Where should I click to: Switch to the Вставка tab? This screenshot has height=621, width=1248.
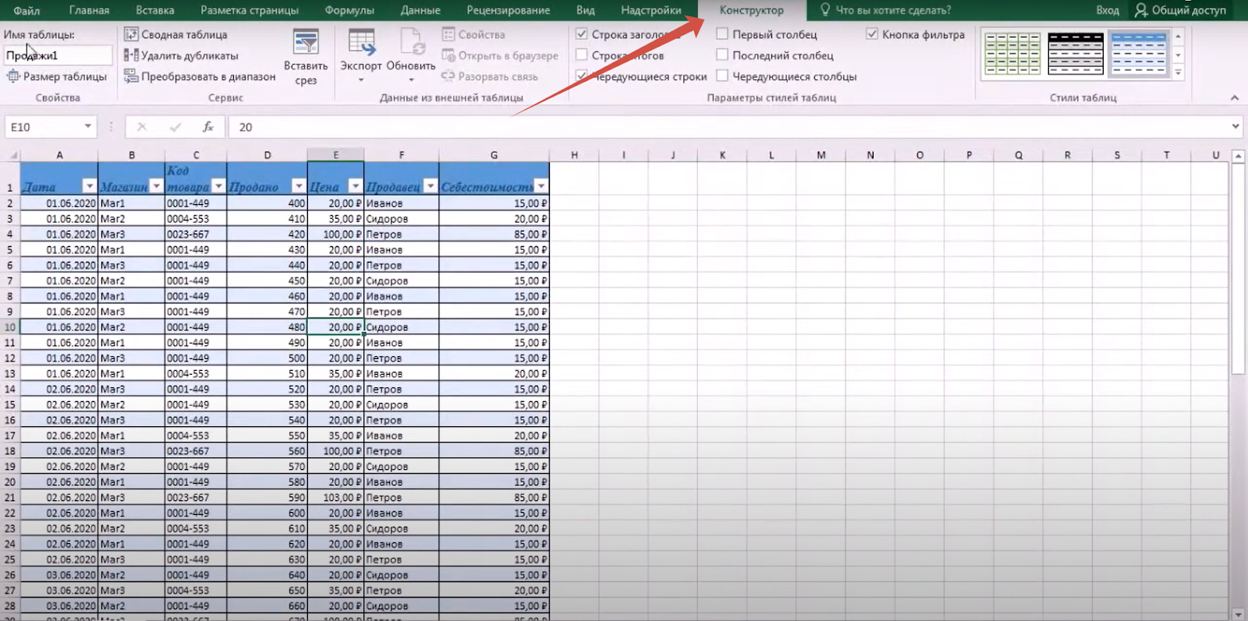(154, 10)
